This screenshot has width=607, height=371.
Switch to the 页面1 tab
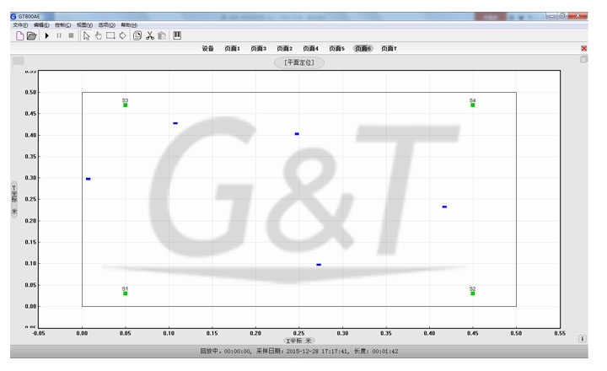[233, 48]
